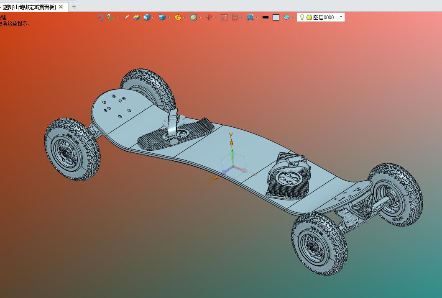
Task: Expand the zoom options dropdown
Action: 200,18
